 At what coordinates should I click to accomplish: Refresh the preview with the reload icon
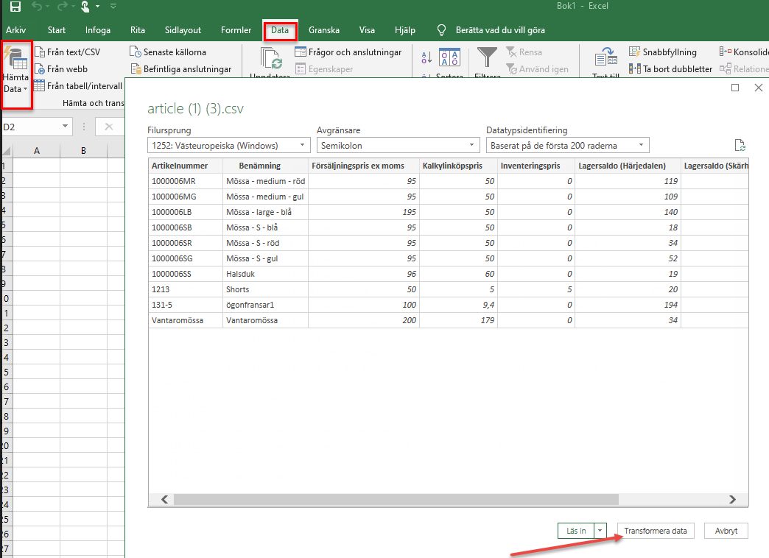coord(740,146)
